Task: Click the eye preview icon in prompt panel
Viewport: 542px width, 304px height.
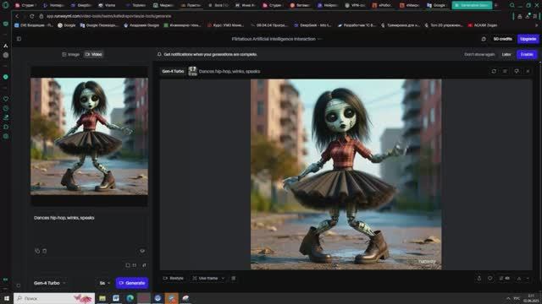Action: (142, 251)
